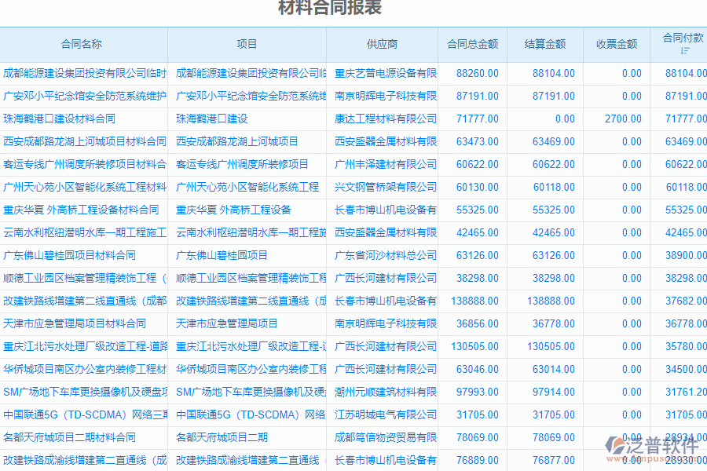Sort the table by 结算金额 column header
This screenshot has width=707, height=471.
click(545, 44)
